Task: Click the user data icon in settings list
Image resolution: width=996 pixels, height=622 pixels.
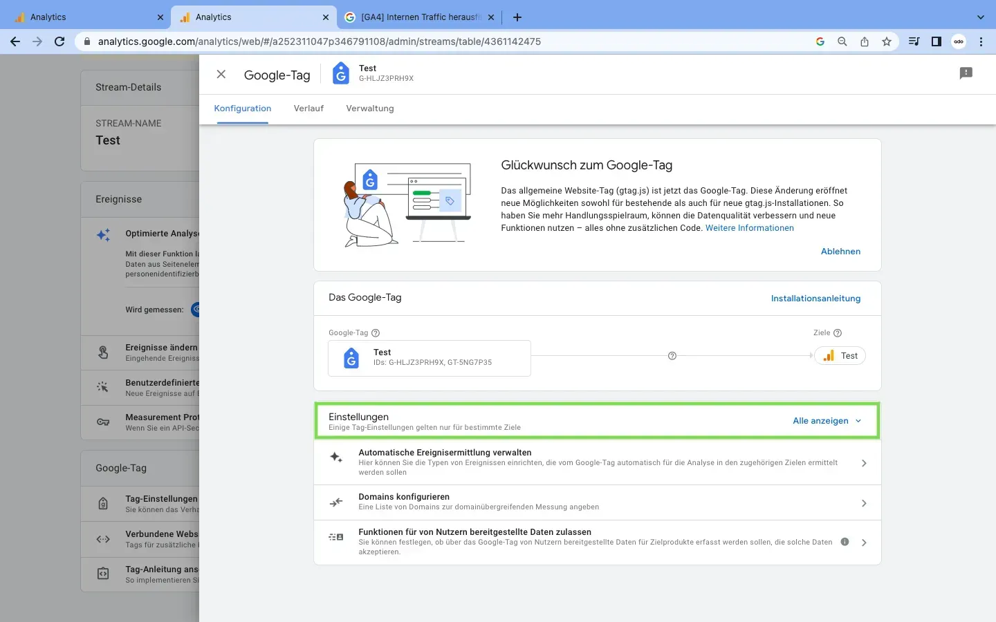Action: 336,537
